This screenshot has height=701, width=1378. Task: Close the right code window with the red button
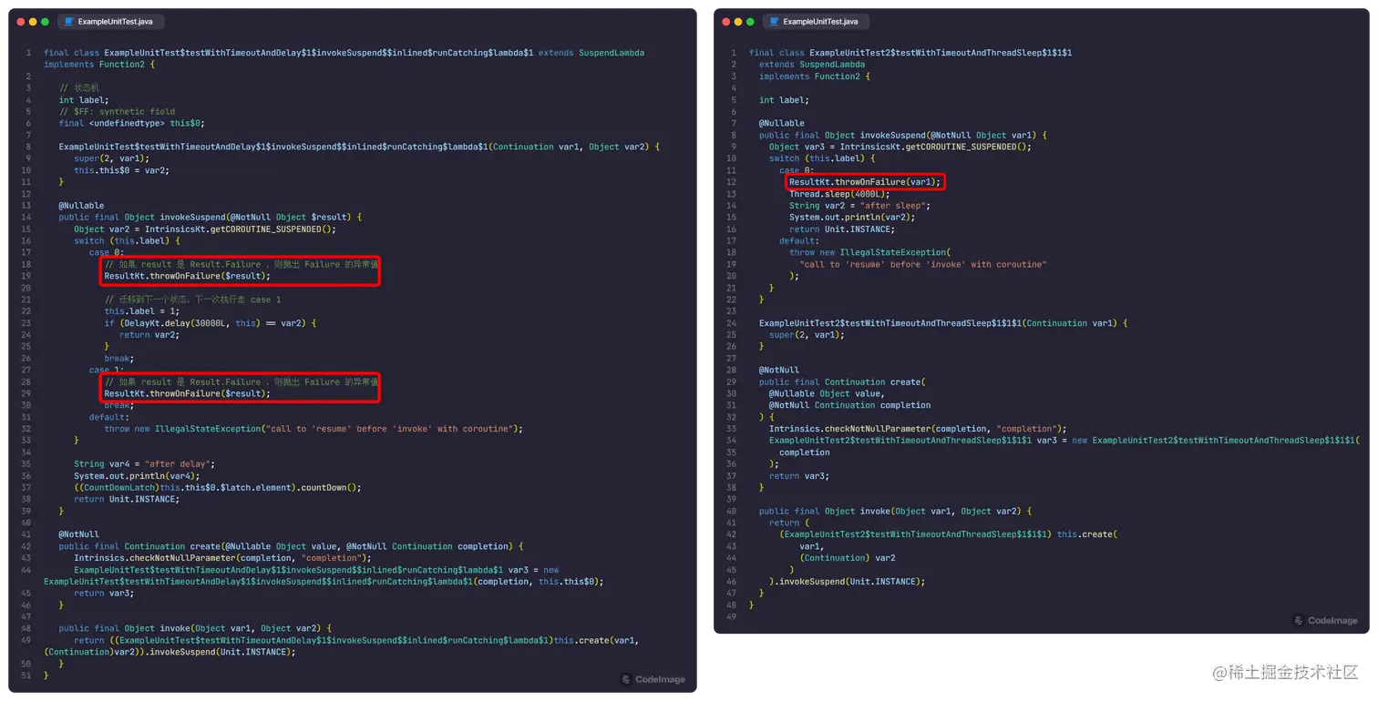click(x=726, y=21)
